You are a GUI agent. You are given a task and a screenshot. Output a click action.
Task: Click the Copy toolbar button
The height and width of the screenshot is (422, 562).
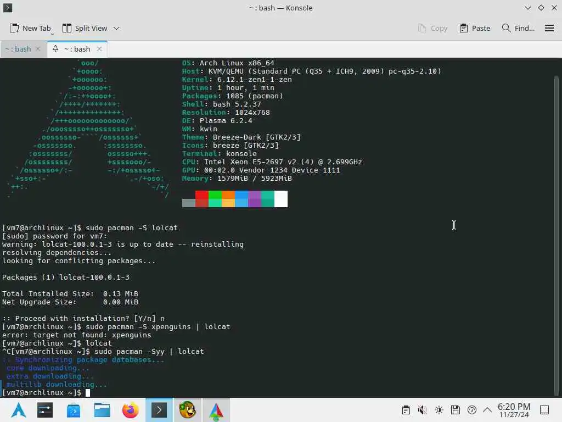click(x=432, y=28)
